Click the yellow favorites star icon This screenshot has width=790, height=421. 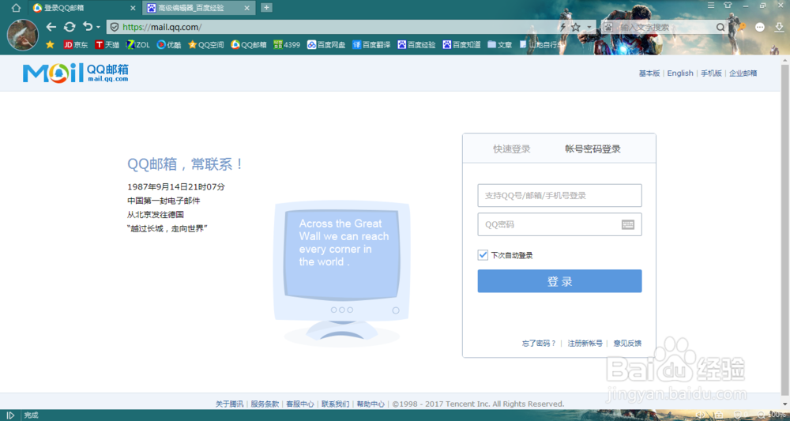click(x=50, y=45)
